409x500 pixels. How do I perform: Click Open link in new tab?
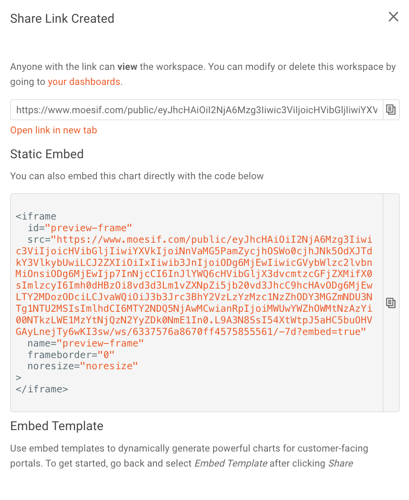pyautogui.click(x=53, y=130)
